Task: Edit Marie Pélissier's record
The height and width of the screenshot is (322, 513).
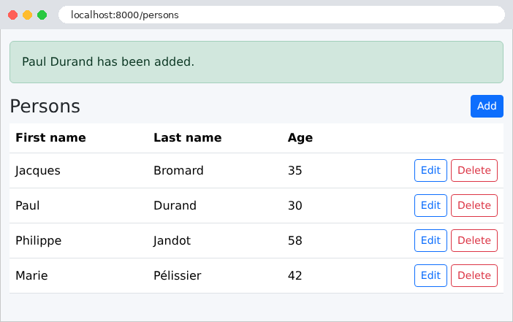Action: (x=430, y=275)
